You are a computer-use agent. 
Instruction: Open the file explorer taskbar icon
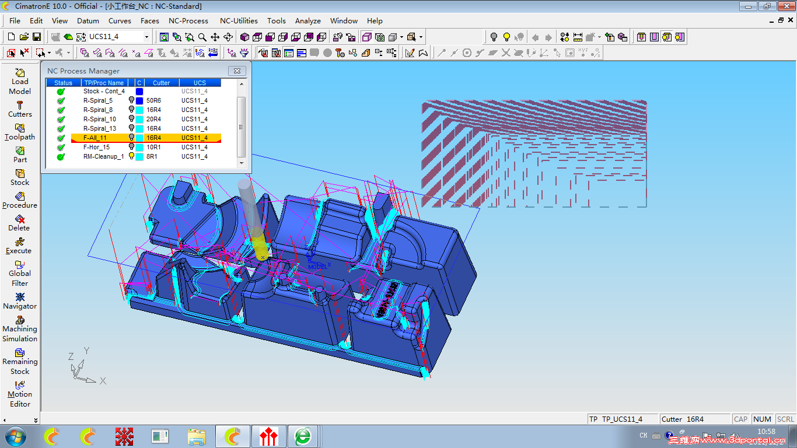[197, 436]
